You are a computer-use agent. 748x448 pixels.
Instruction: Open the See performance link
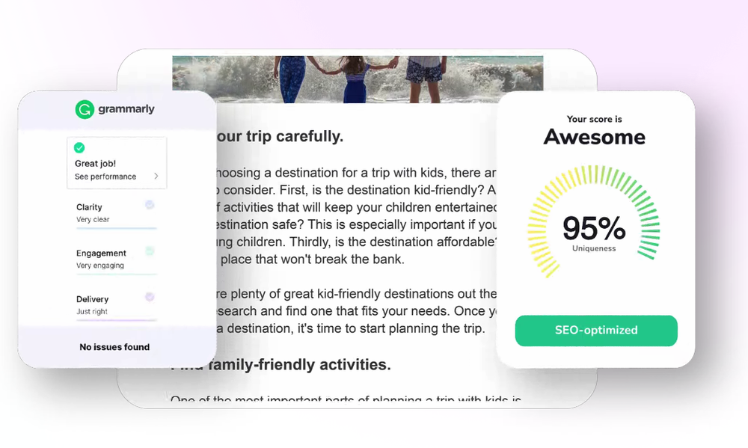coord(105,177)
